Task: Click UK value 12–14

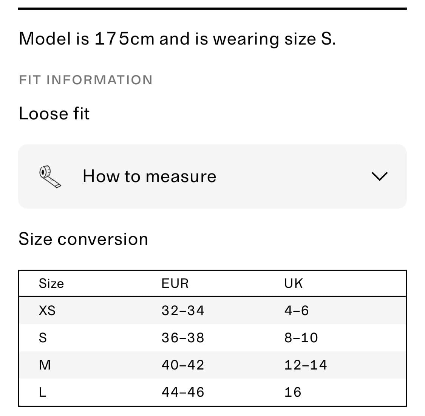Action: coord(306,365)
